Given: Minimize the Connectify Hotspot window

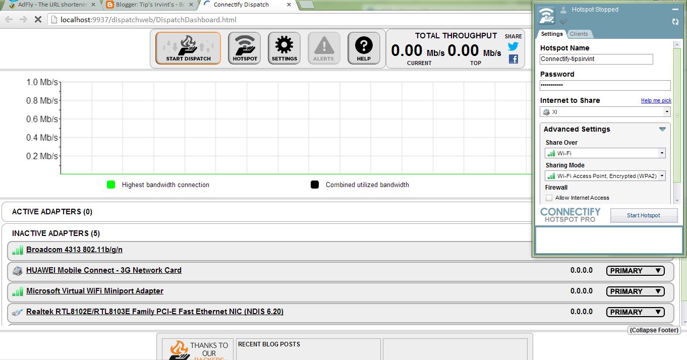Looking at the screenshot, I should (x=675, y=10).
